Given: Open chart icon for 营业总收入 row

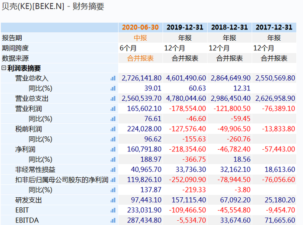Looking at the screenshot, I should click(x=113, y=78).
